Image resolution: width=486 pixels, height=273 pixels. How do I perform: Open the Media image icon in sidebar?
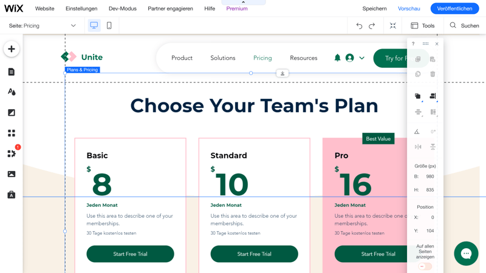coord(12,174)
